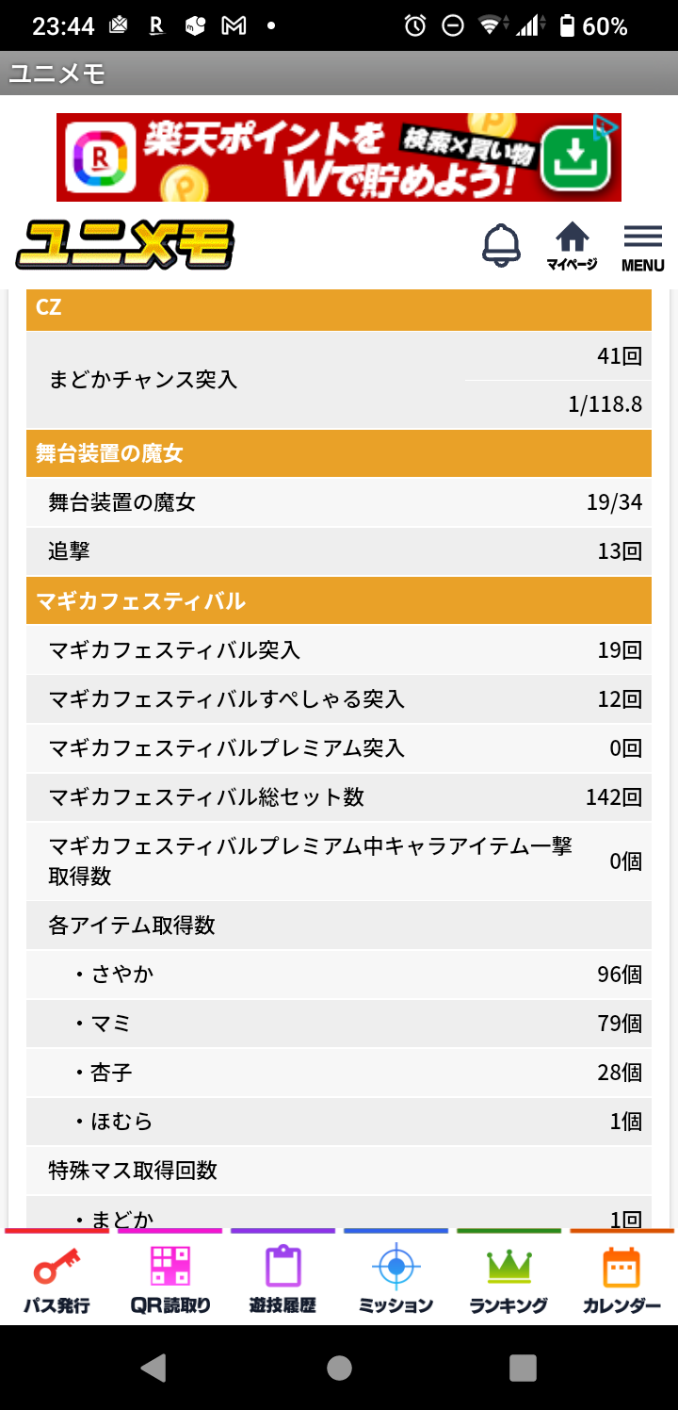This screenshot has height=1410, width=678.
Task: Tap the パス発行 key icon
Action: (56, 1278)
